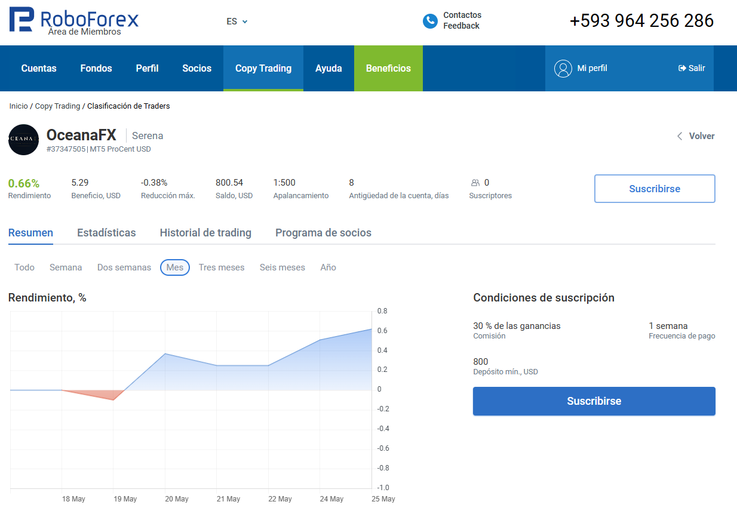Select the Mes period filter
737x517 pixels.
pos(175,267)
